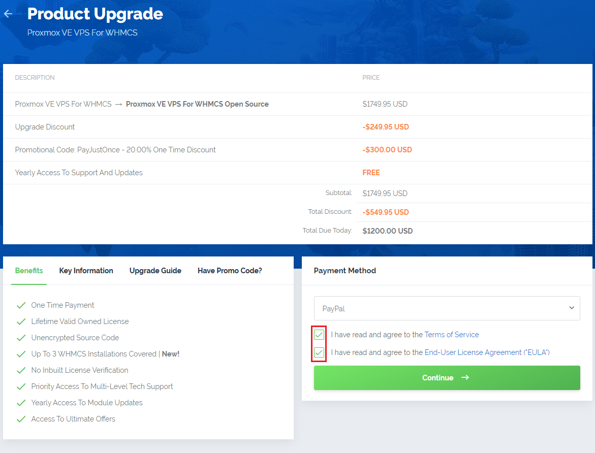Click the -$300.00 USD promo discount value

point(387,150)
